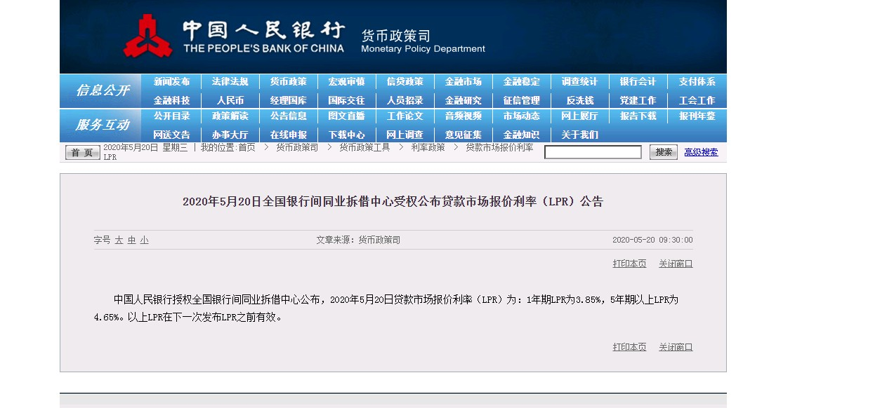This screenshot has width=894, height=408.
Task: Follow breadcrumb link 贷款市场报价利率
Action: click(499, 148)
